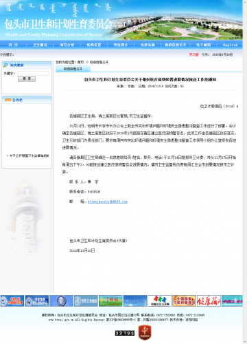Screen dimensions: 247x344
Task: Focus the 关键字 search input field
Action: click(x=34, y=73)
